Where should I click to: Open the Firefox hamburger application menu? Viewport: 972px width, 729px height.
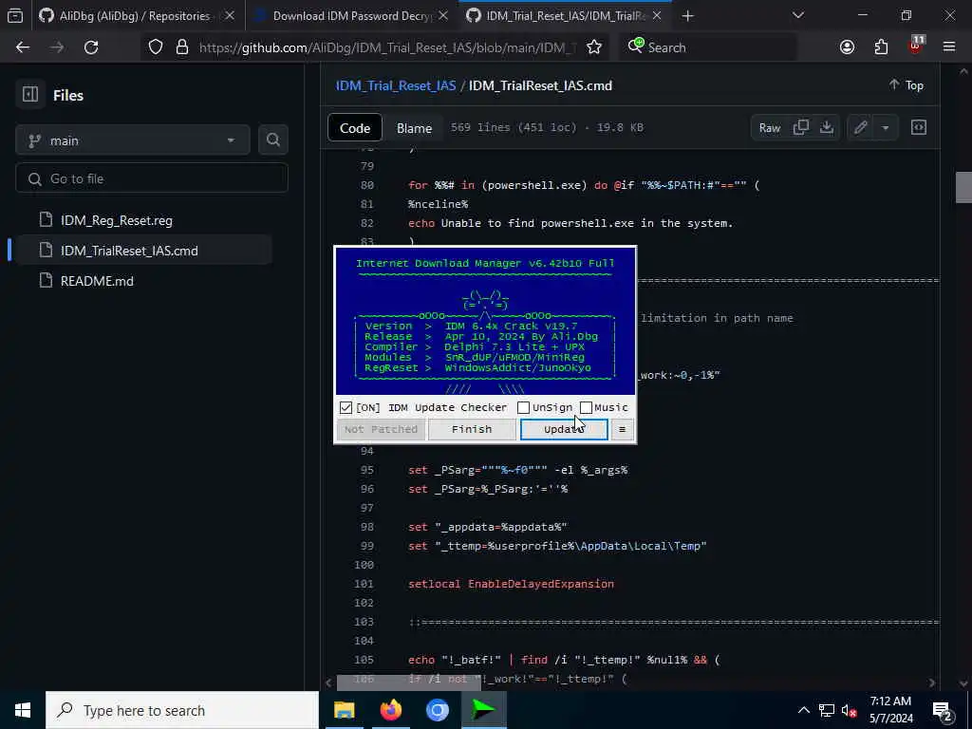tap(949, 47)
